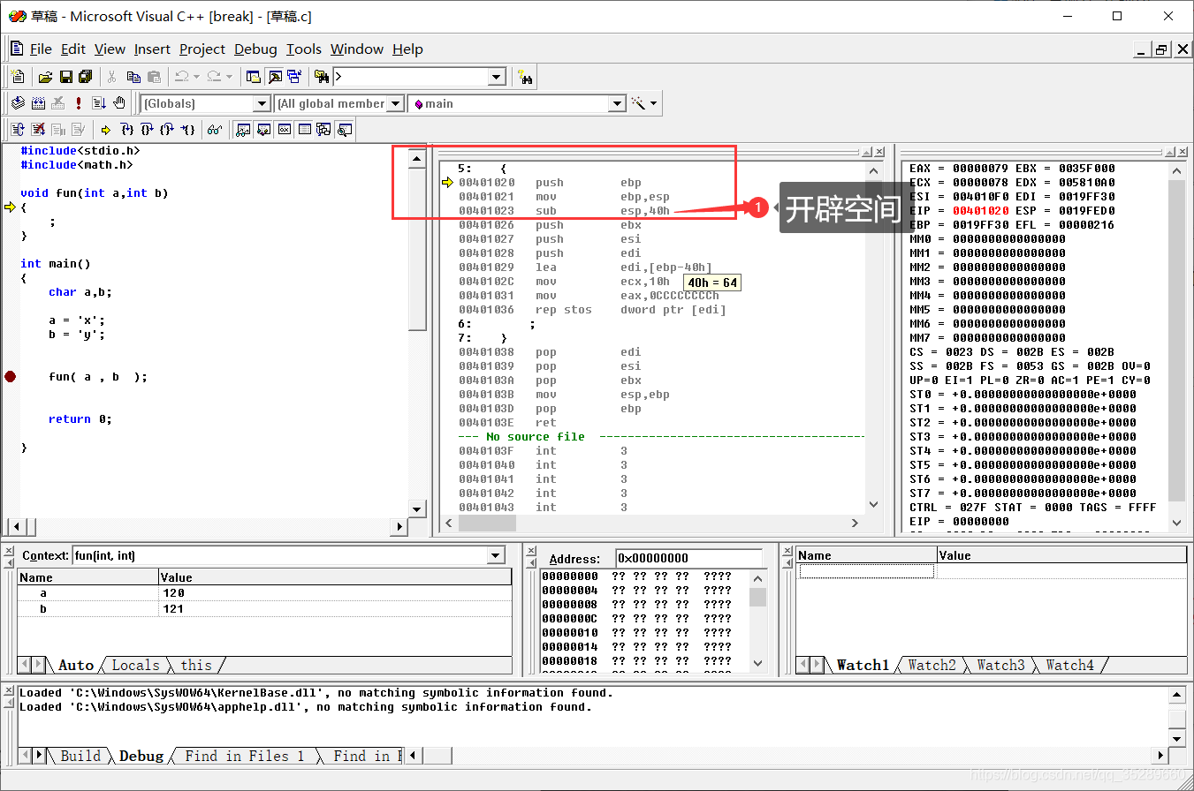
Task: Click the memory pane vertical scrollbar thumb
Action: pyautogui.click(x=757, y=597)
